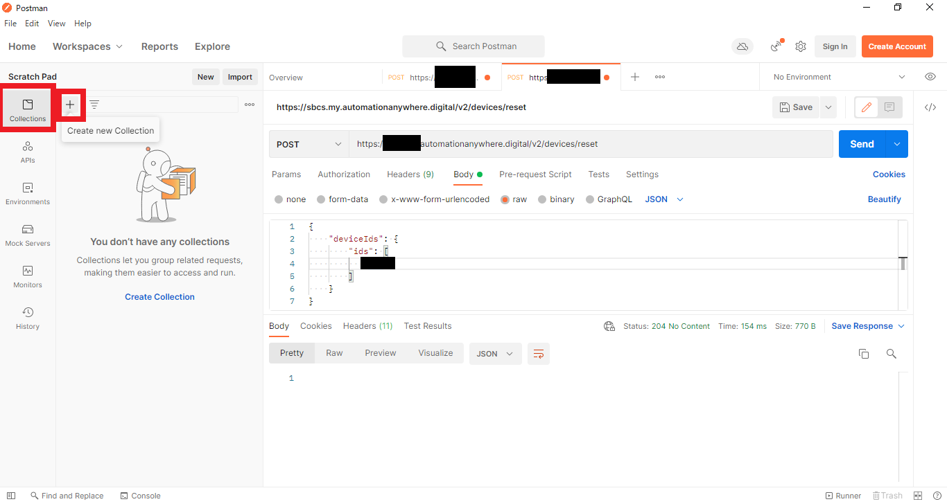947x504 pixels.
Task: Open the Edit menu
Action: pyautogui.click(x=32, y=24)
